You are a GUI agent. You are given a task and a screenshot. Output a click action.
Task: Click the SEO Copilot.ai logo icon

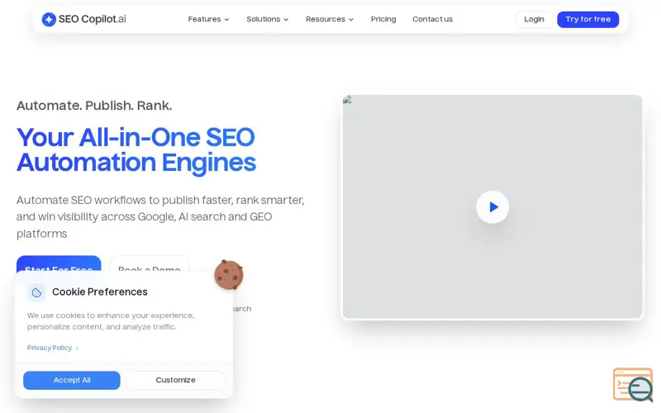point(49,19)
